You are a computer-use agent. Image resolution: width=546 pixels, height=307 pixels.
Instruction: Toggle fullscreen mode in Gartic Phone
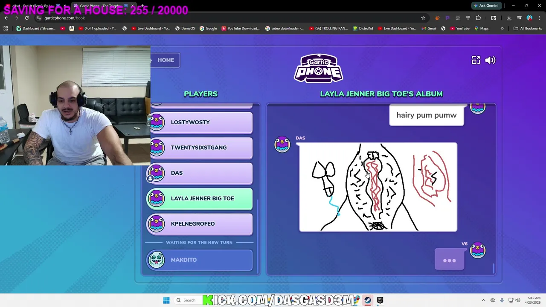click(476, 60)
